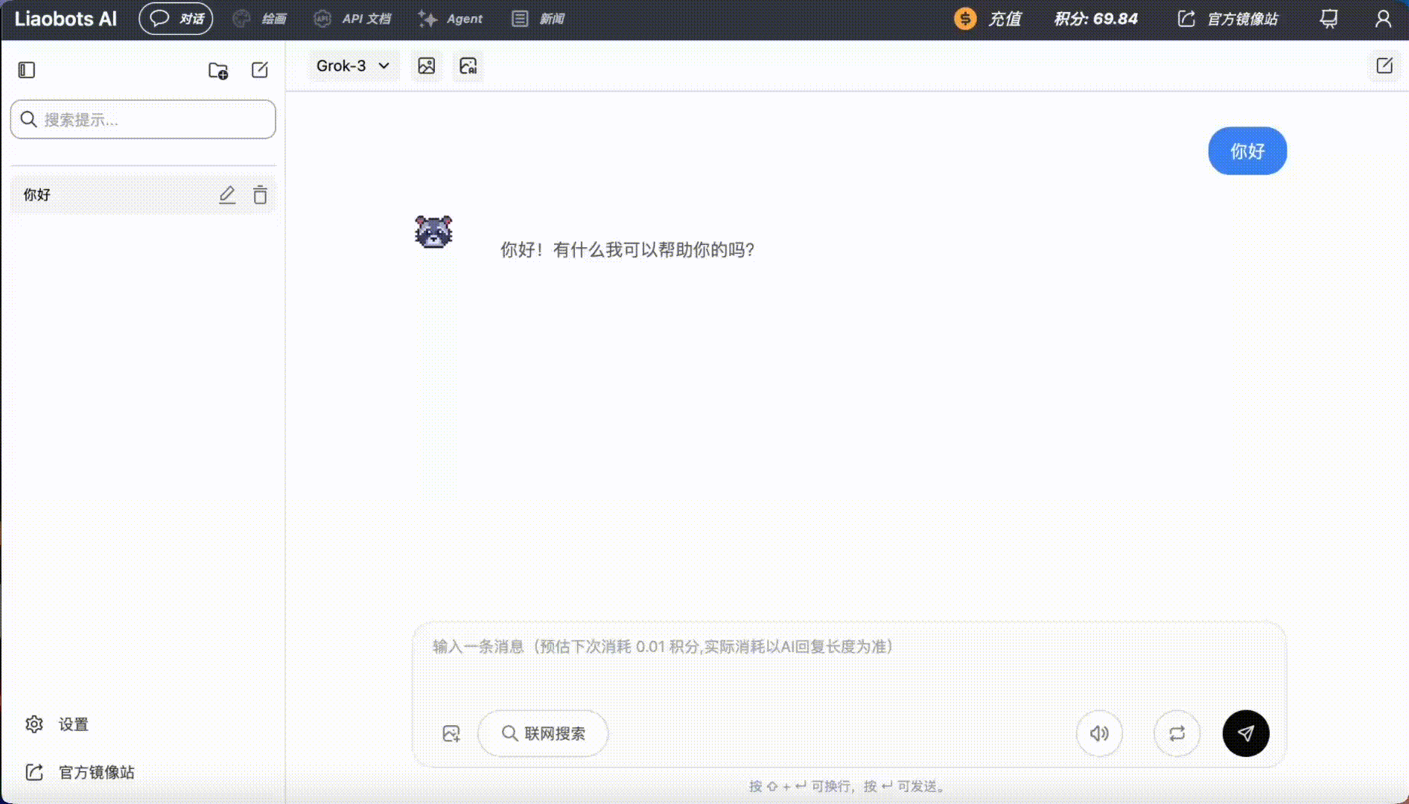
Task: Open the Agent tab
Action: [451, 19]
